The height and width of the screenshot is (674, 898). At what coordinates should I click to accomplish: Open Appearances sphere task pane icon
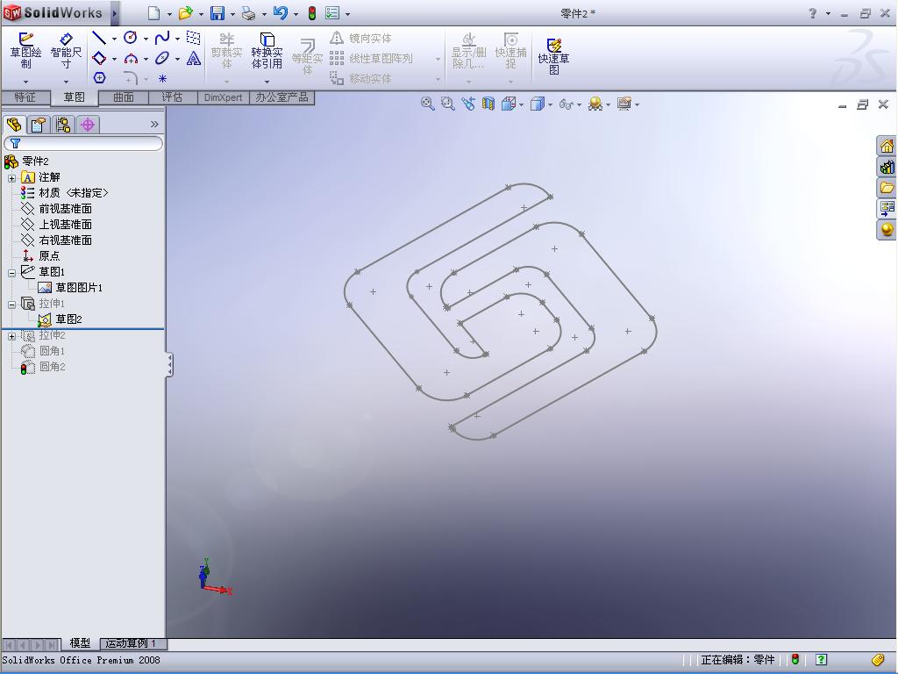[x=887, y=230]
